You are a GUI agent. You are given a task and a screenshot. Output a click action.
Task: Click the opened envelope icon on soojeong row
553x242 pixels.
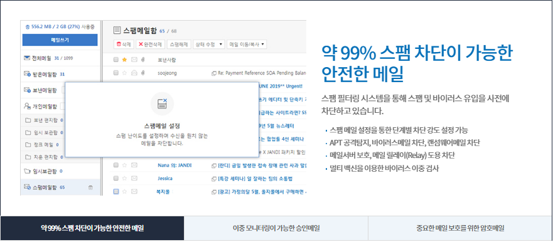[x=134, y=73]
